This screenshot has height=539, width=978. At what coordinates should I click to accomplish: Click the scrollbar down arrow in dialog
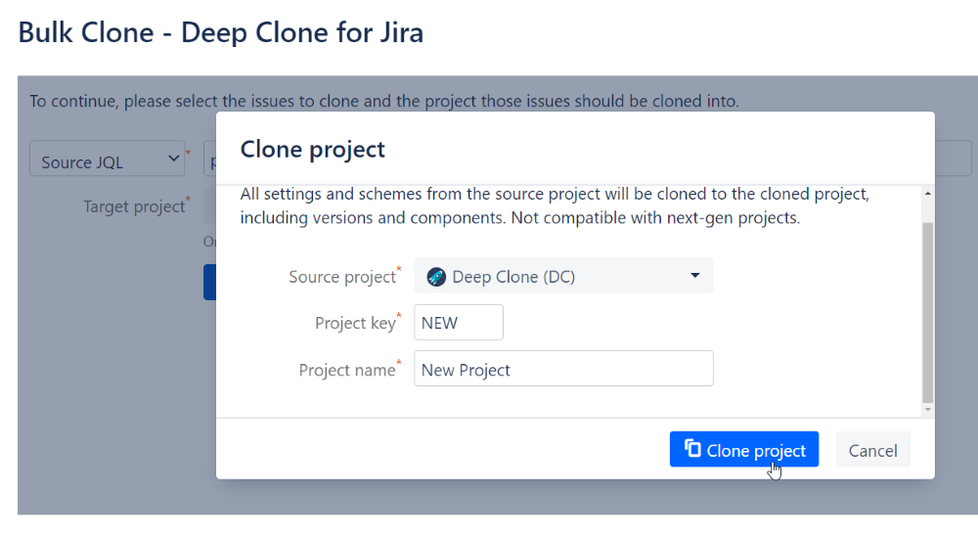click(927, 407)
